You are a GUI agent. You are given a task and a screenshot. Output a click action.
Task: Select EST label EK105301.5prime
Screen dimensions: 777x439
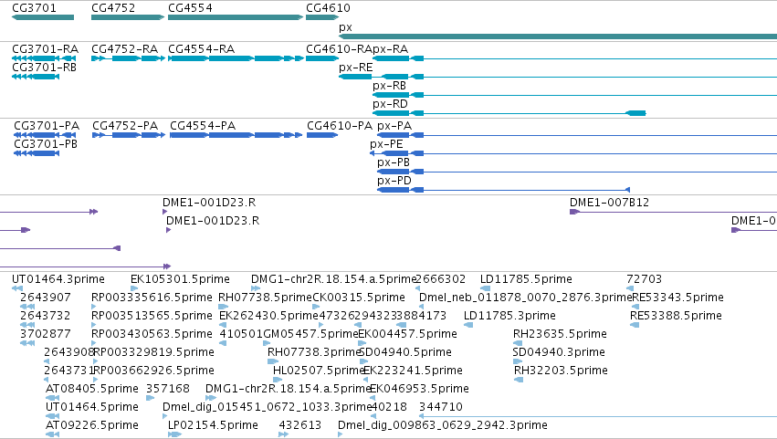(x=181, y=279)
